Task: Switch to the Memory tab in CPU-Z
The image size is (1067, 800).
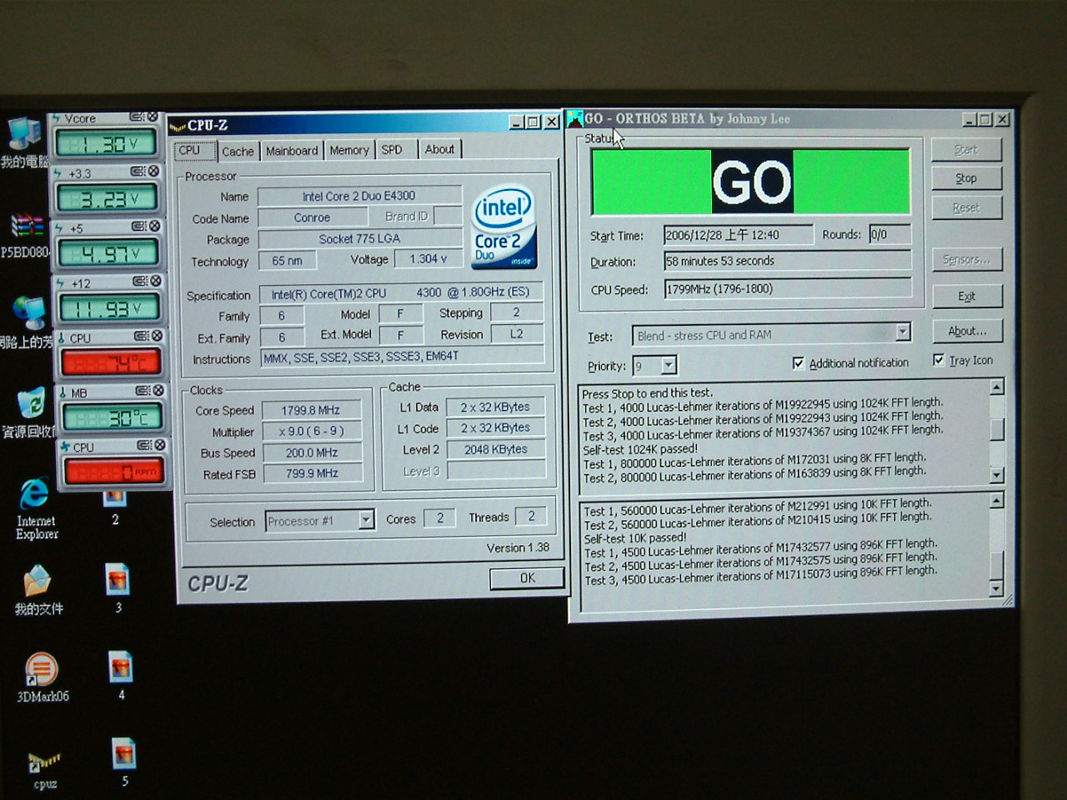Action: 348,150
